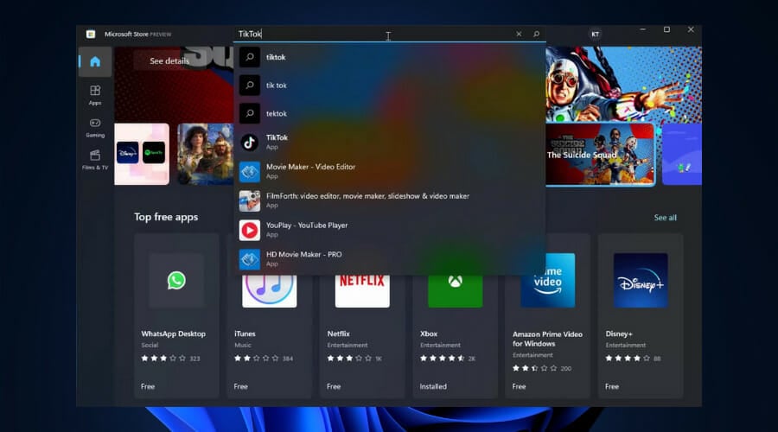Open the WhatsApp Desktop app card
Screen dimensions: 778x432
pos(176,315)
